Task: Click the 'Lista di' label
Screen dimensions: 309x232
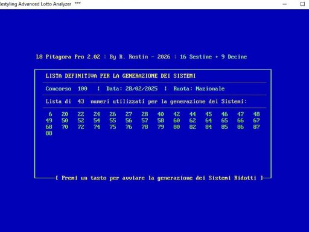Action: pos(59,101)
